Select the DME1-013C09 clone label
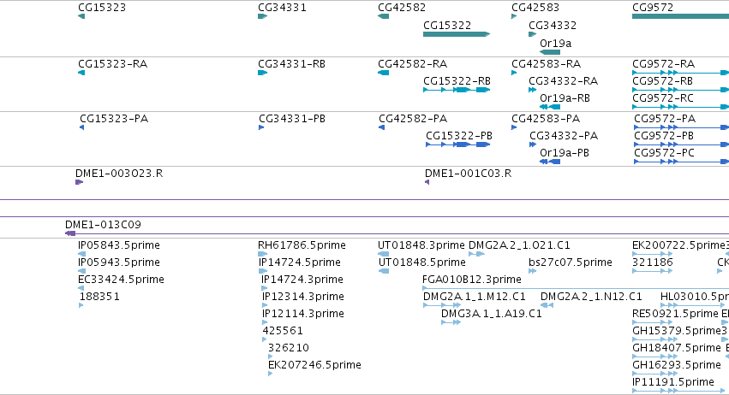Viewport: 729px width, 395px height. [103, 225]
